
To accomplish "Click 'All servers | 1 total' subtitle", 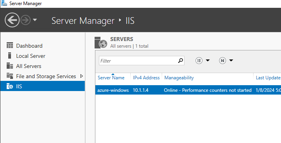I will 129,46.
